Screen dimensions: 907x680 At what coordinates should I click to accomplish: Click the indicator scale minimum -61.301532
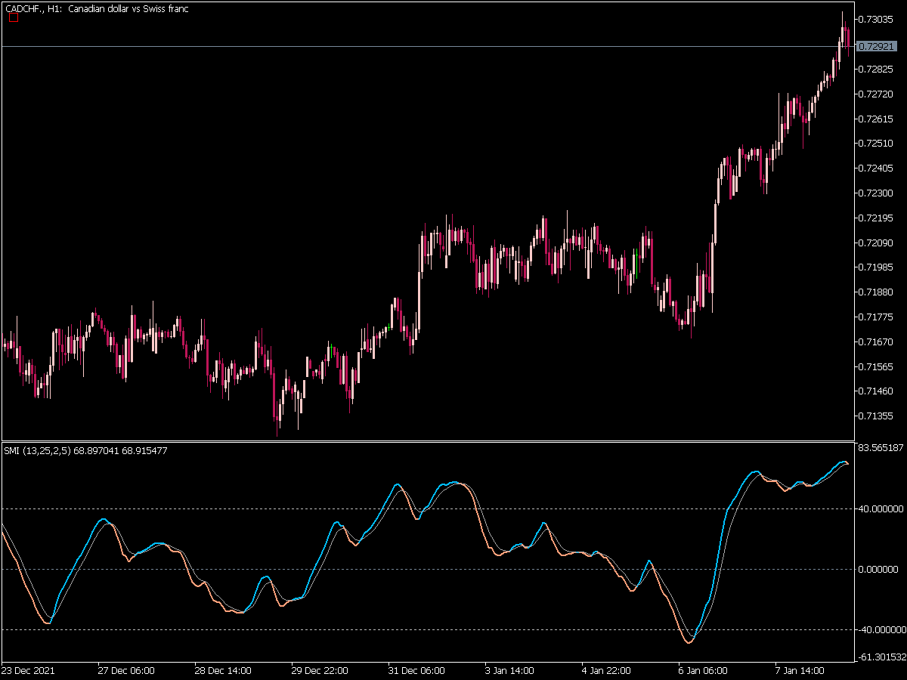point(881,657)
